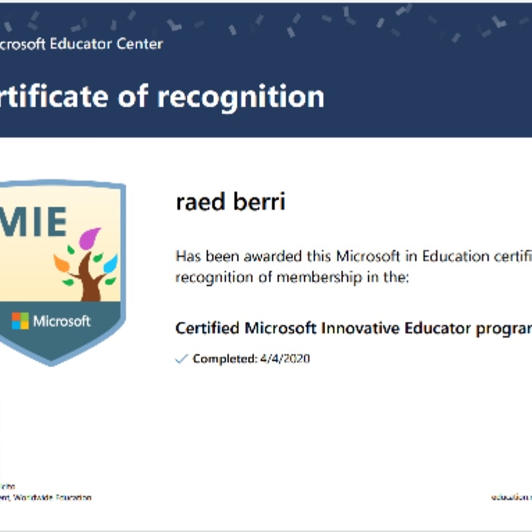
Task: Click the MIE shield badge
Action: coord(63,273)
